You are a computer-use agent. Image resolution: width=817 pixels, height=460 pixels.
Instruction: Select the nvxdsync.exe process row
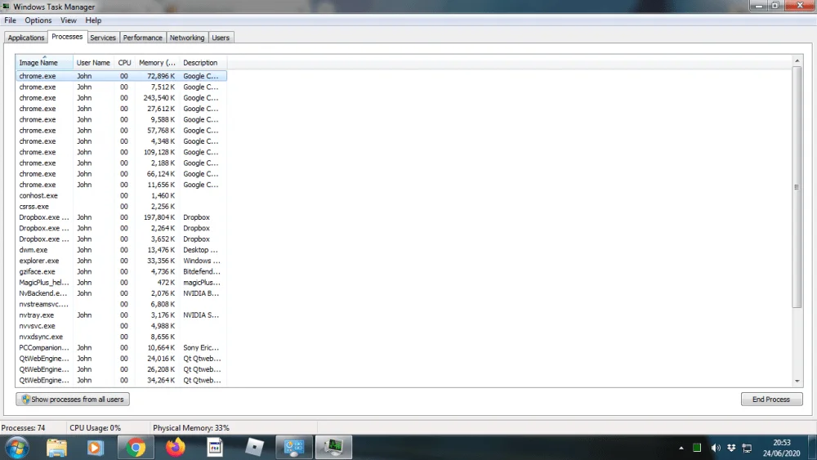121,337
